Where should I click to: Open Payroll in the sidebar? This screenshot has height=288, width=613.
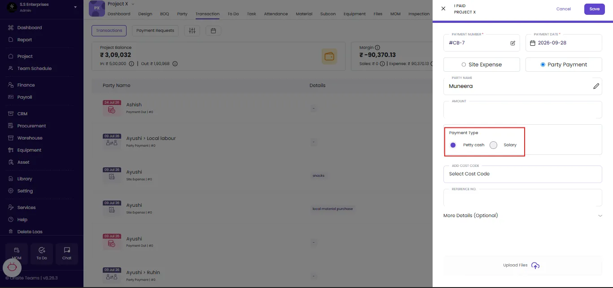click(x=25, y=97)
